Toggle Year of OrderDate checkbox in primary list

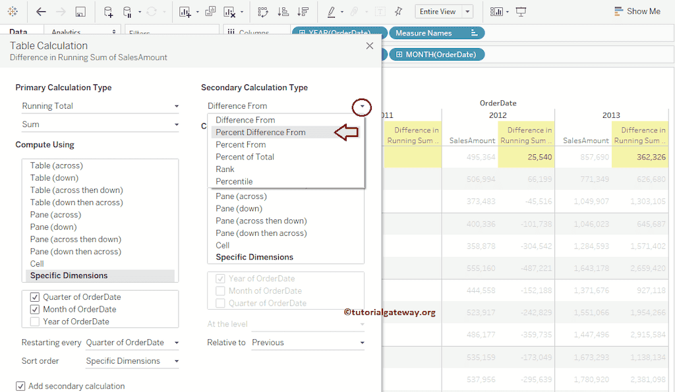coord(35,322)
